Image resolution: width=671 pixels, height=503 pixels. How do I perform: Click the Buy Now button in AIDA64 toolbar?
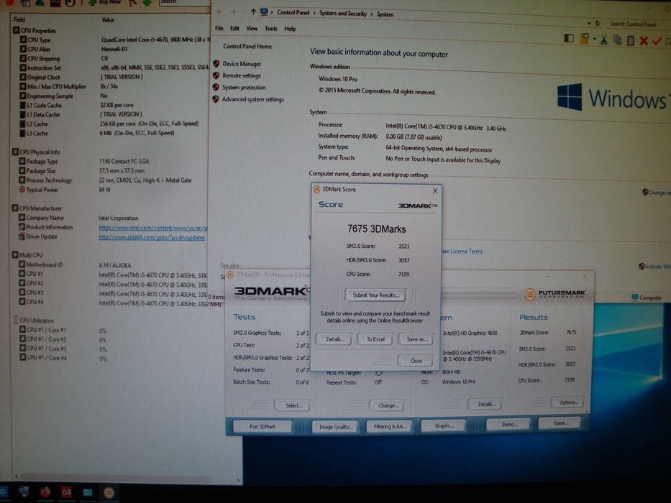pos(104,3)
